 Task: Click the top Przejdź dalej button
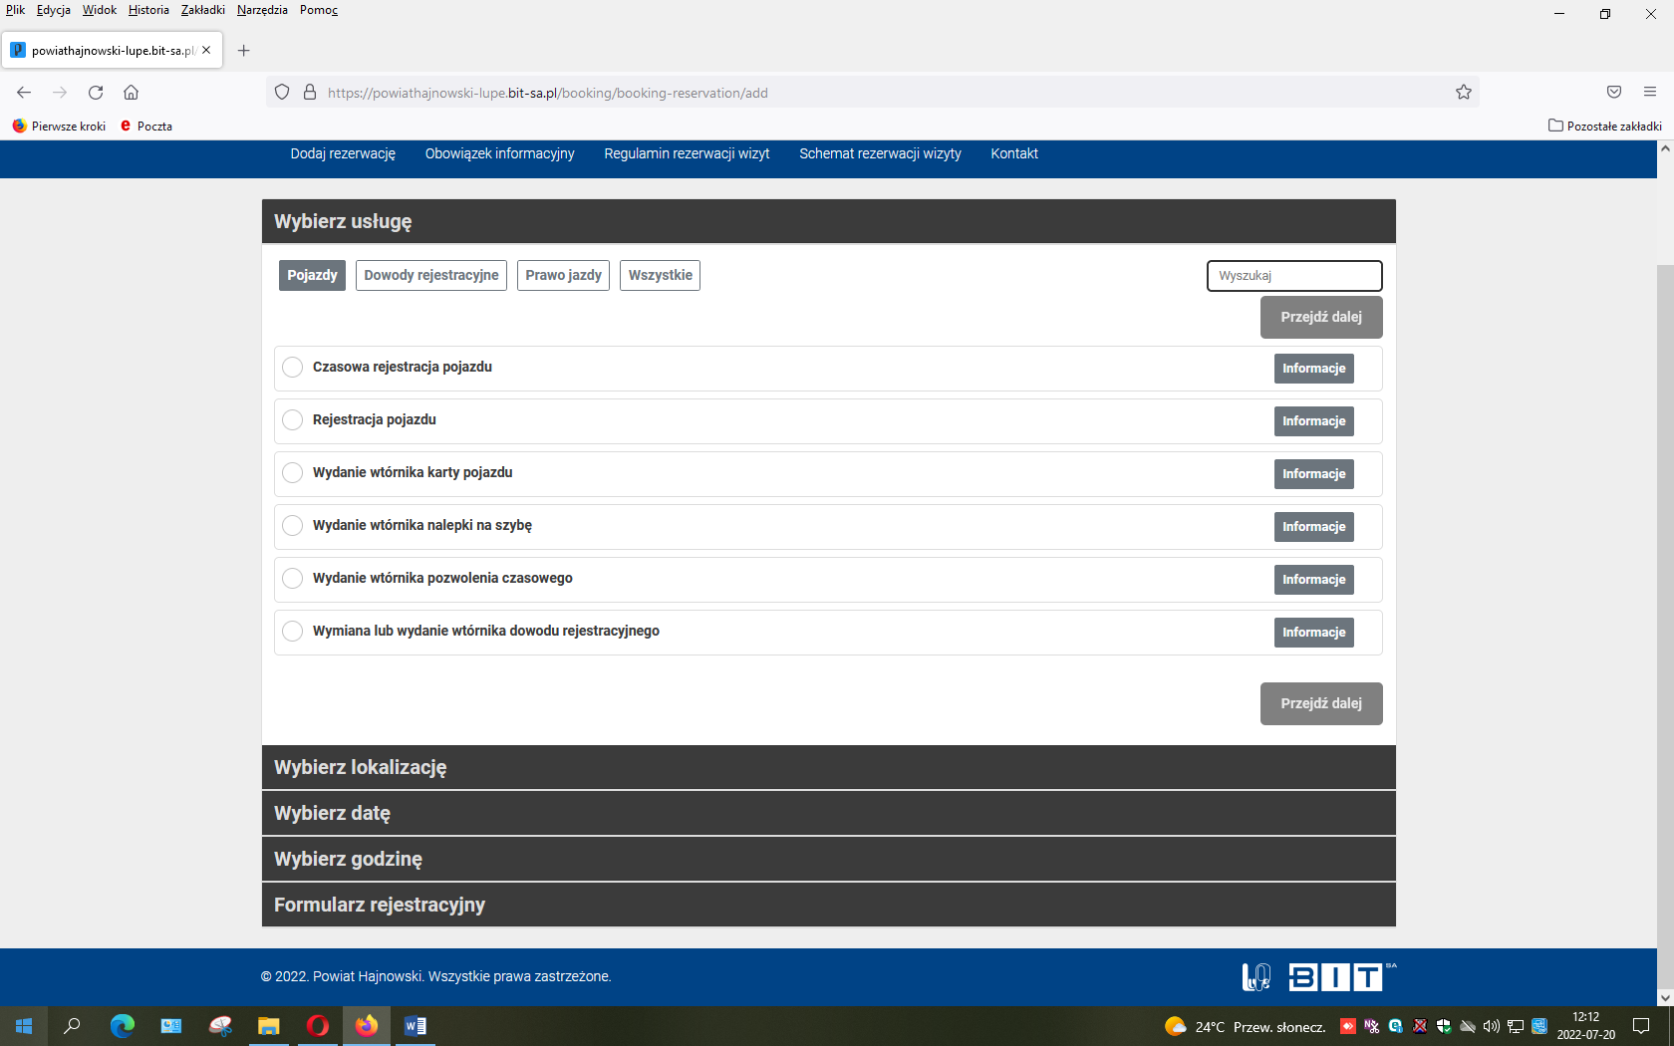(1320, 317)
